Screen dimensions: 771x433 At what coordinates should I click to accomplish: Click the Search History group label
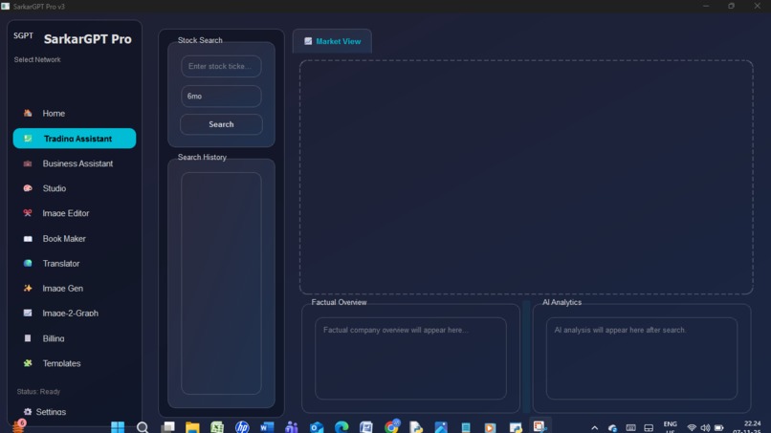(x=202, y=158)
